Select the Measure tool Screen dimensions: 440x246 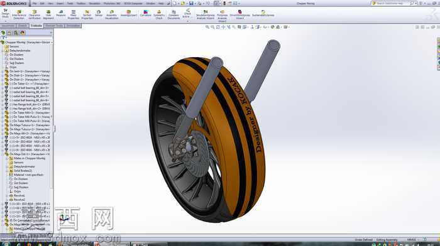pyautogui.click(x=61, y=13)
